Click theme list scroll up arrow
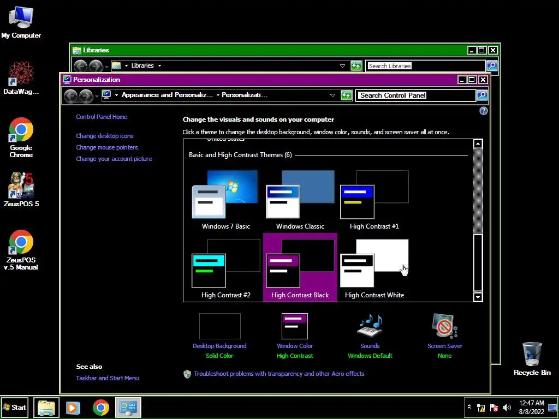 coord(478,143)
